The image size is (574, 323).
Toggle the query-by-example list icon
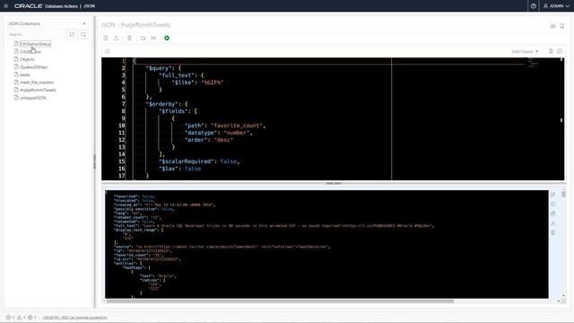(108, 51)
